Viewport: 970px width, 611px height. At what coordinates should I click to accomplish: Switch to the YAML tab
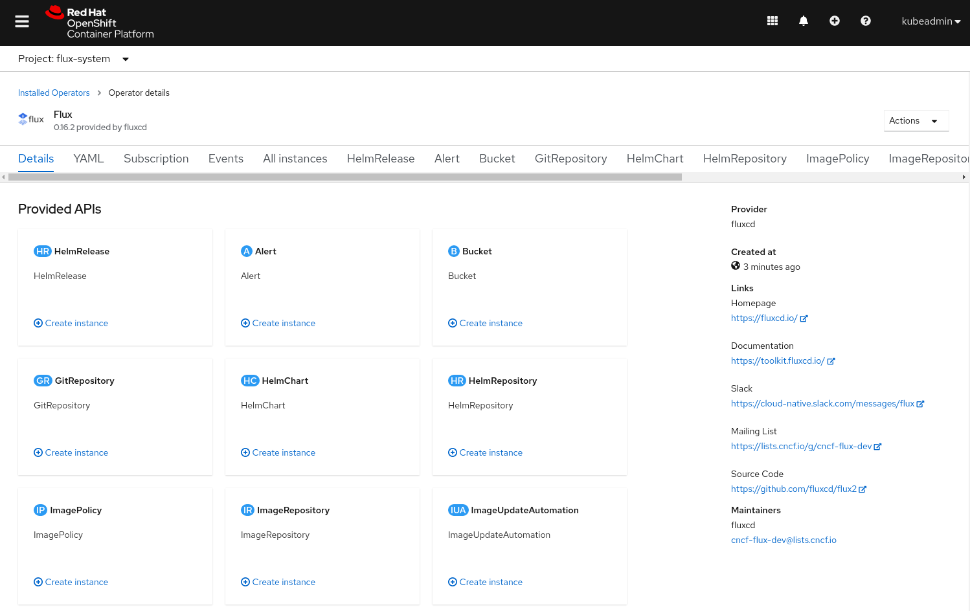tap(89, 159)
